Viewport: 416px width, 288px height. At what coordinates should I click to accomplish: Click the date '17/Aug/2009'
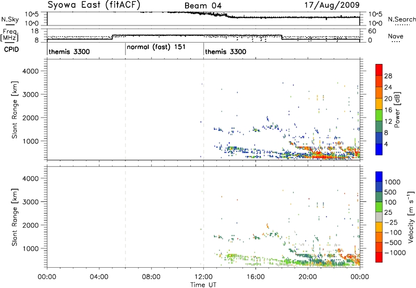(332, 5)
